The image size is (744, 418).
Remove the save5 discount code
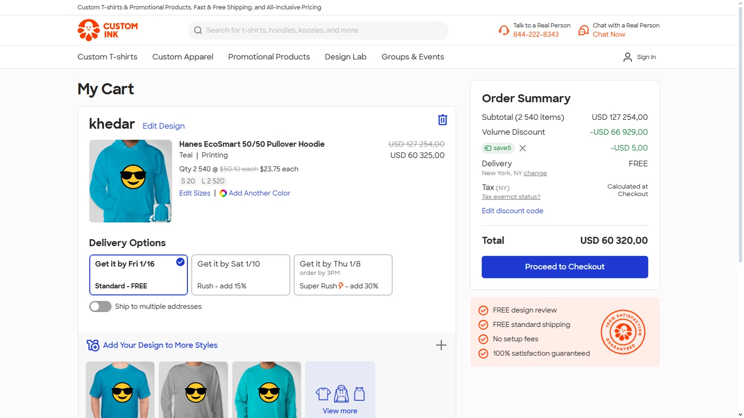pyautogui.click(x=522, y=148)
